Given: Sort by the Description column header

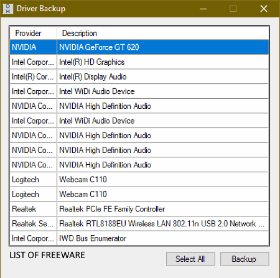Looking at the screenshot, I should tap(163, 33).
